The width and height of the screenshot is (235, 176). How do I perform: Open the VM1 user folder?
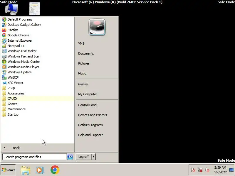pos(97,43)
